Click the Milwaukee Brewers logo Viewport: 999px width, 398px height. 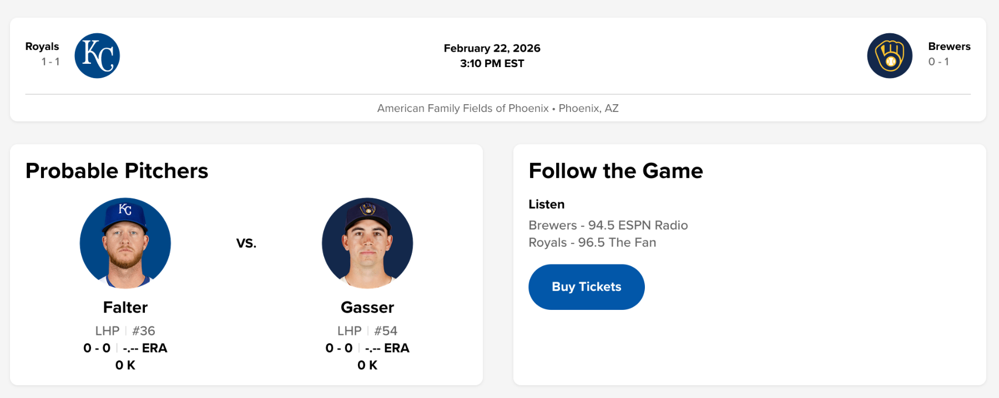pyautogui.click(x=889, y=55)
